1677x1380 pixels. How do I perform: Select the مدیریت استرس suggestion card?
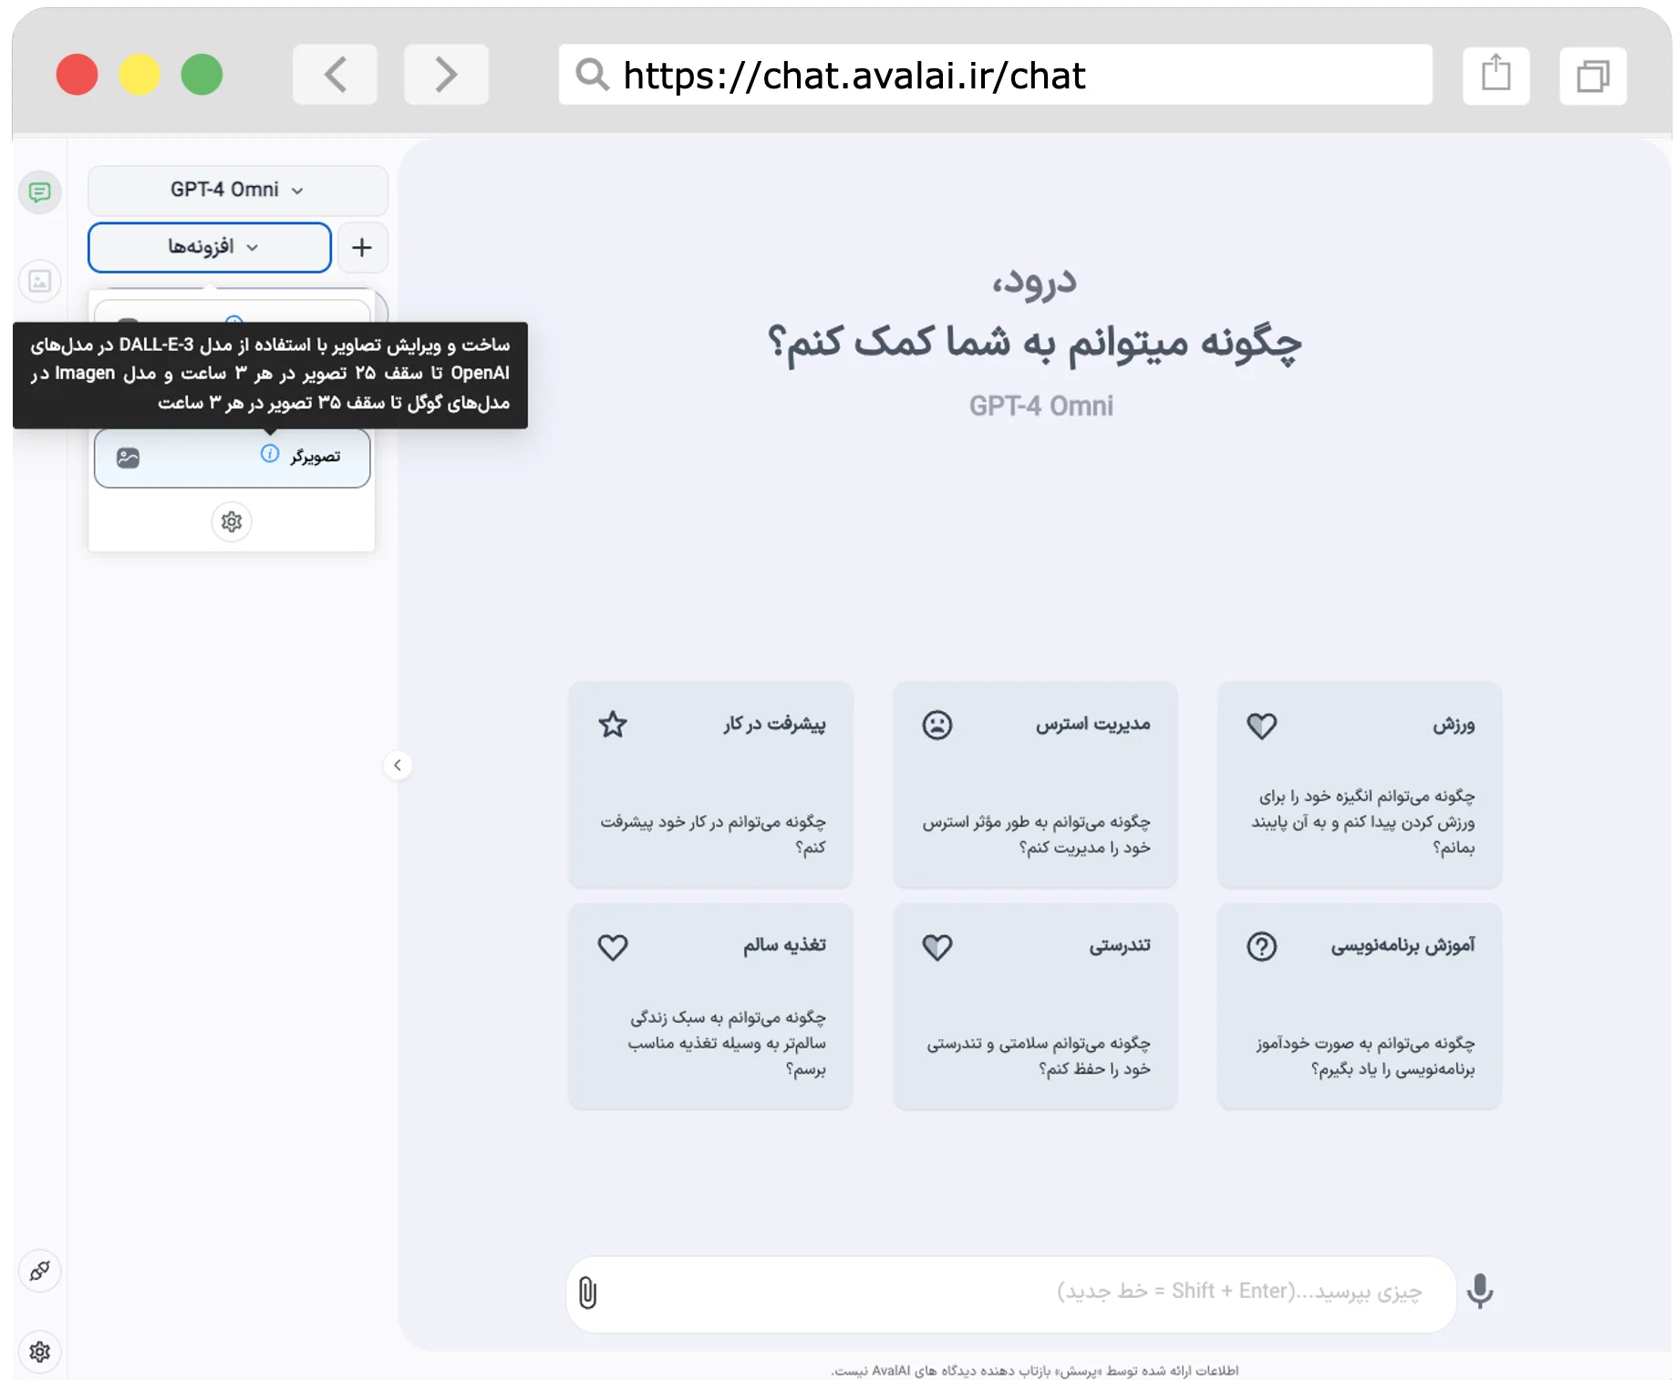tap(1035, 785)
